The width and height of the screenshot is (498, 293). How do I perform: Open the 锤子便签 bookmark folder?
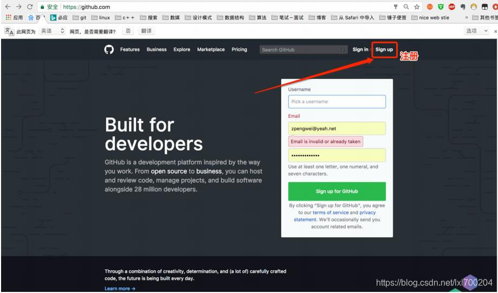pos(393,17)
